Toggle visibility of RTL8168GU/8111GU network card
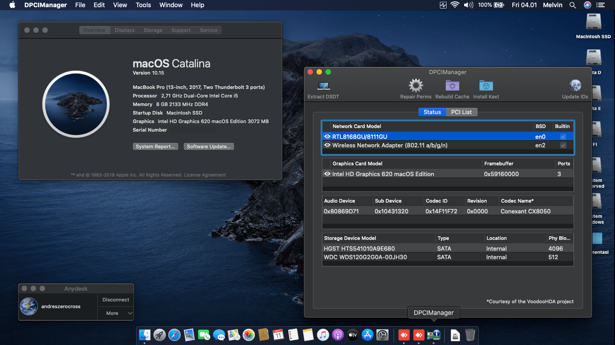615x345 pixels. pos(327,136)
